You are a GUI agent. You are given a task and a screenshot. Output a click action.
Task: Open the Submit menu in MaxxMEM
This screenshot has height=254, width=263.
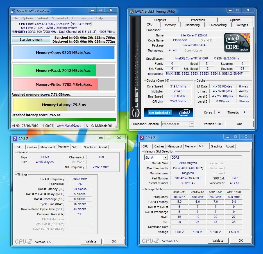pyautogui.click(x=43, y=18)
